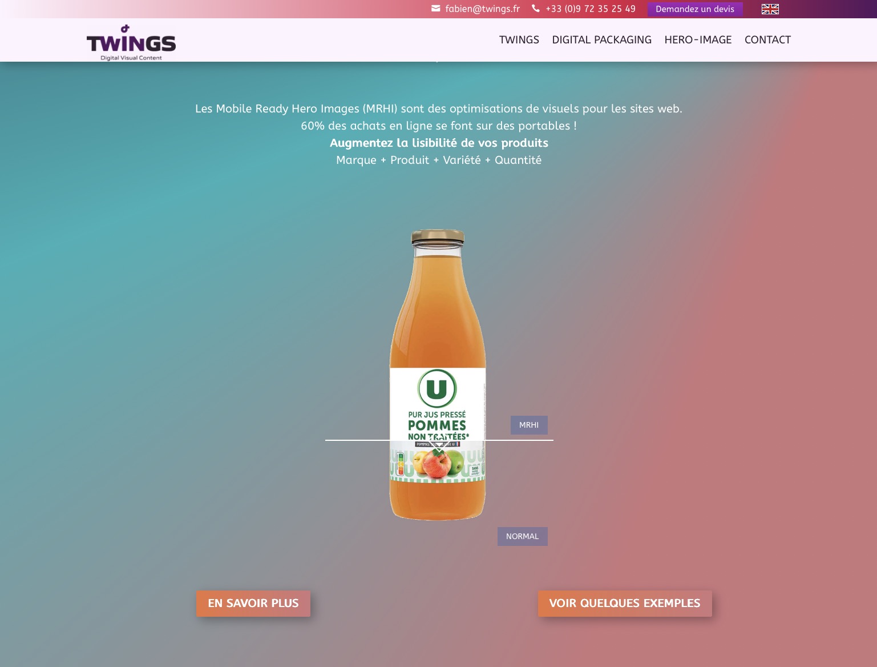This screenshot has width=877, height=667.
Task: Switch language via the UK flag icon
Action: [x=770, y=9]
